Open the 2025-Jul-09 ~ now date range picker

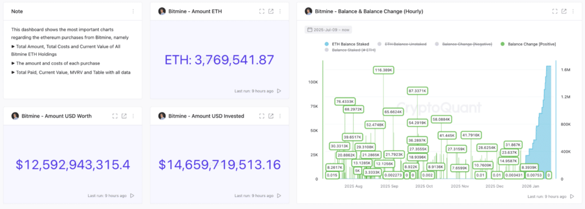(328, 30)
